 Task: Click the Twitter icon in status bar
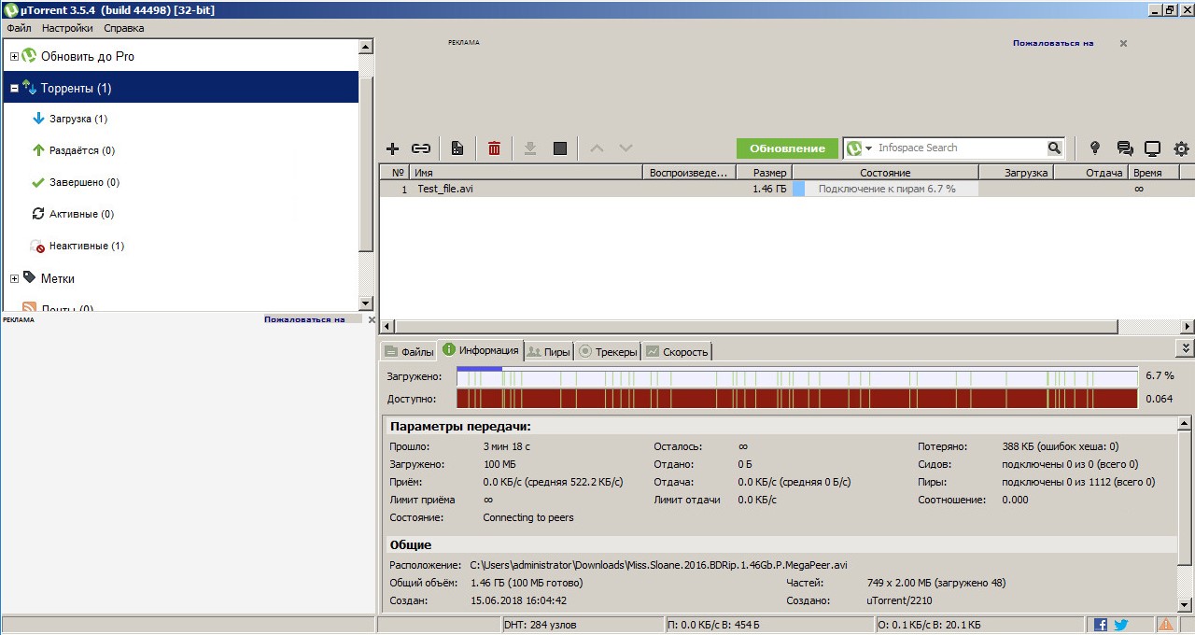tap(1121, 625)
